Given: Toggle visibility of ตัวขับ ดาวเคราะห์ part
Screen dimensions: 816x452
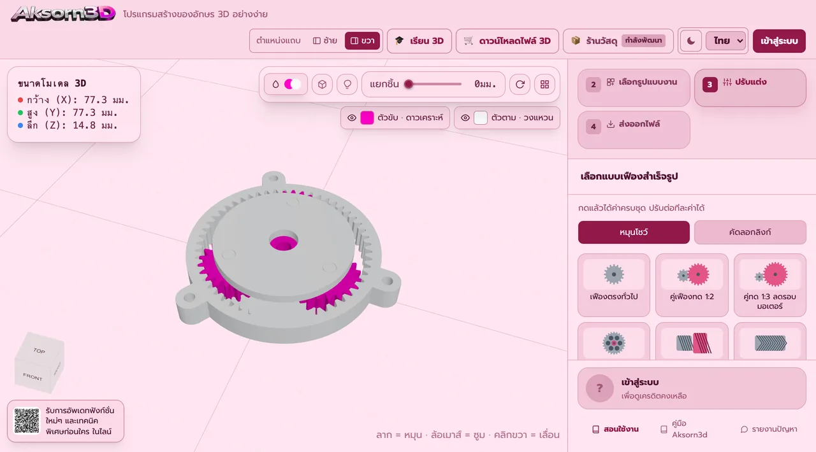Looking at the screenshot, I should (351, 118).
